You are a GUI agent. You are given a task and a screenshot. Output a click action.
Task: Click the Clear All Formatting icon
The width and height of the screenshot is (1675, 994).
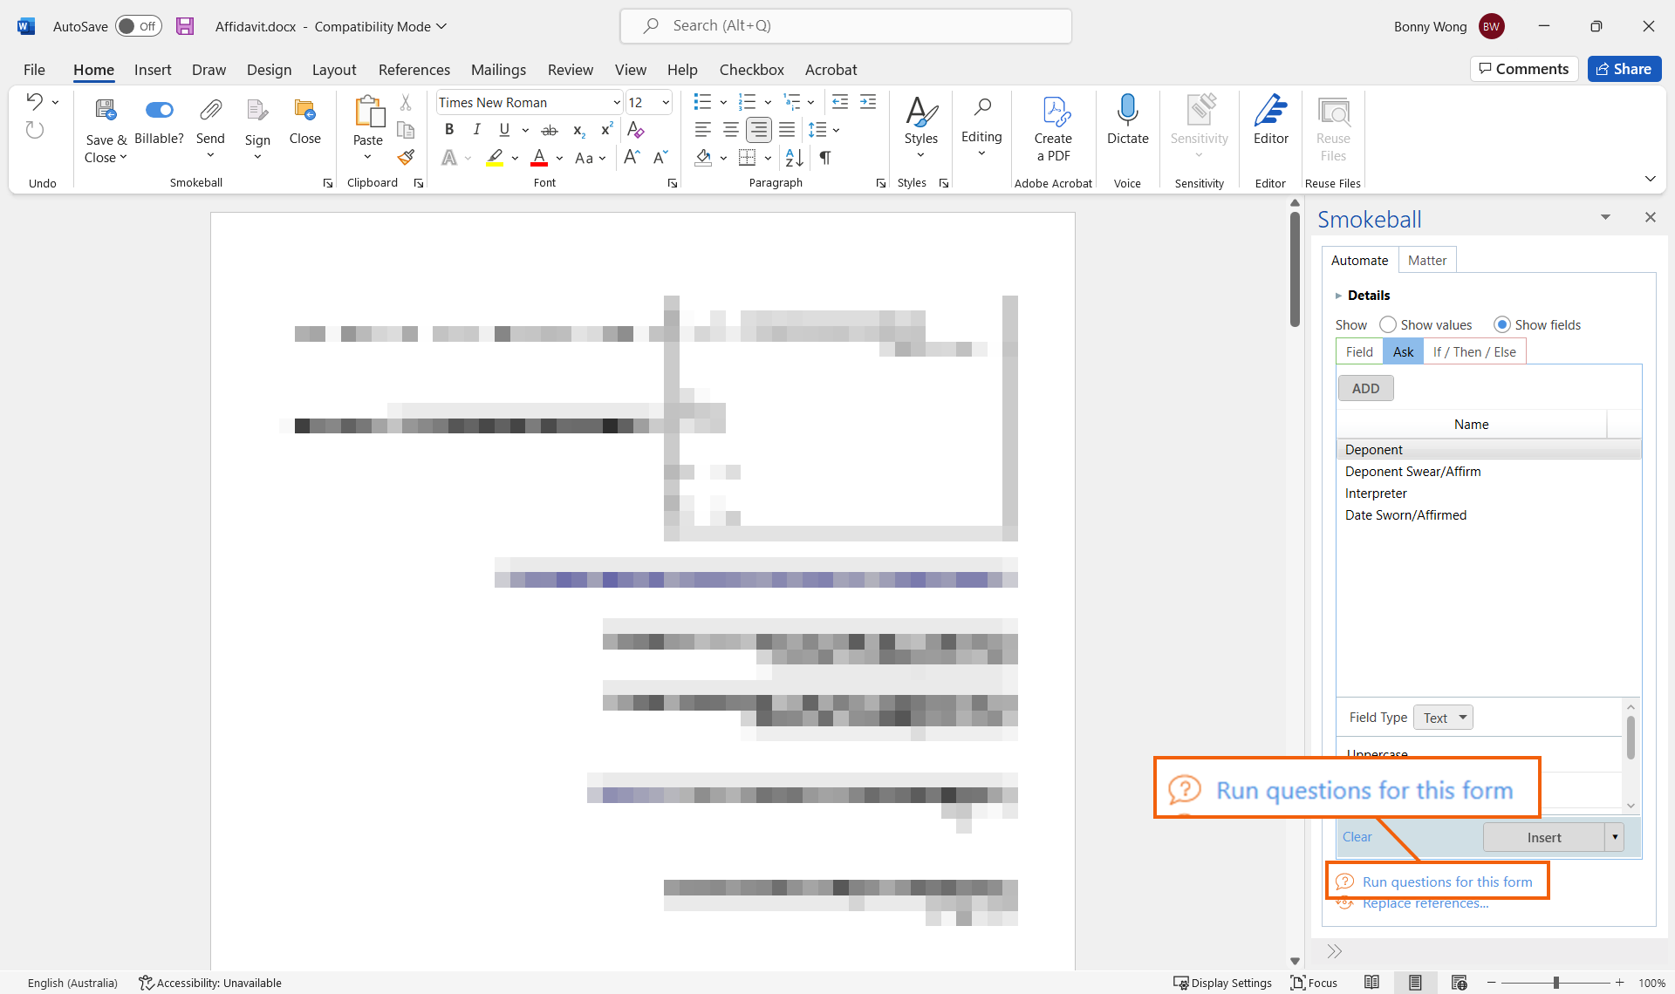point(636,130)
